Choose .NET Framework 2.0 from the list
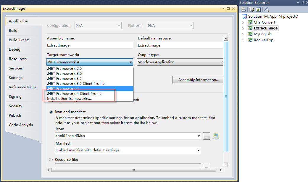The image size is (308, 182). coord(90,69)
